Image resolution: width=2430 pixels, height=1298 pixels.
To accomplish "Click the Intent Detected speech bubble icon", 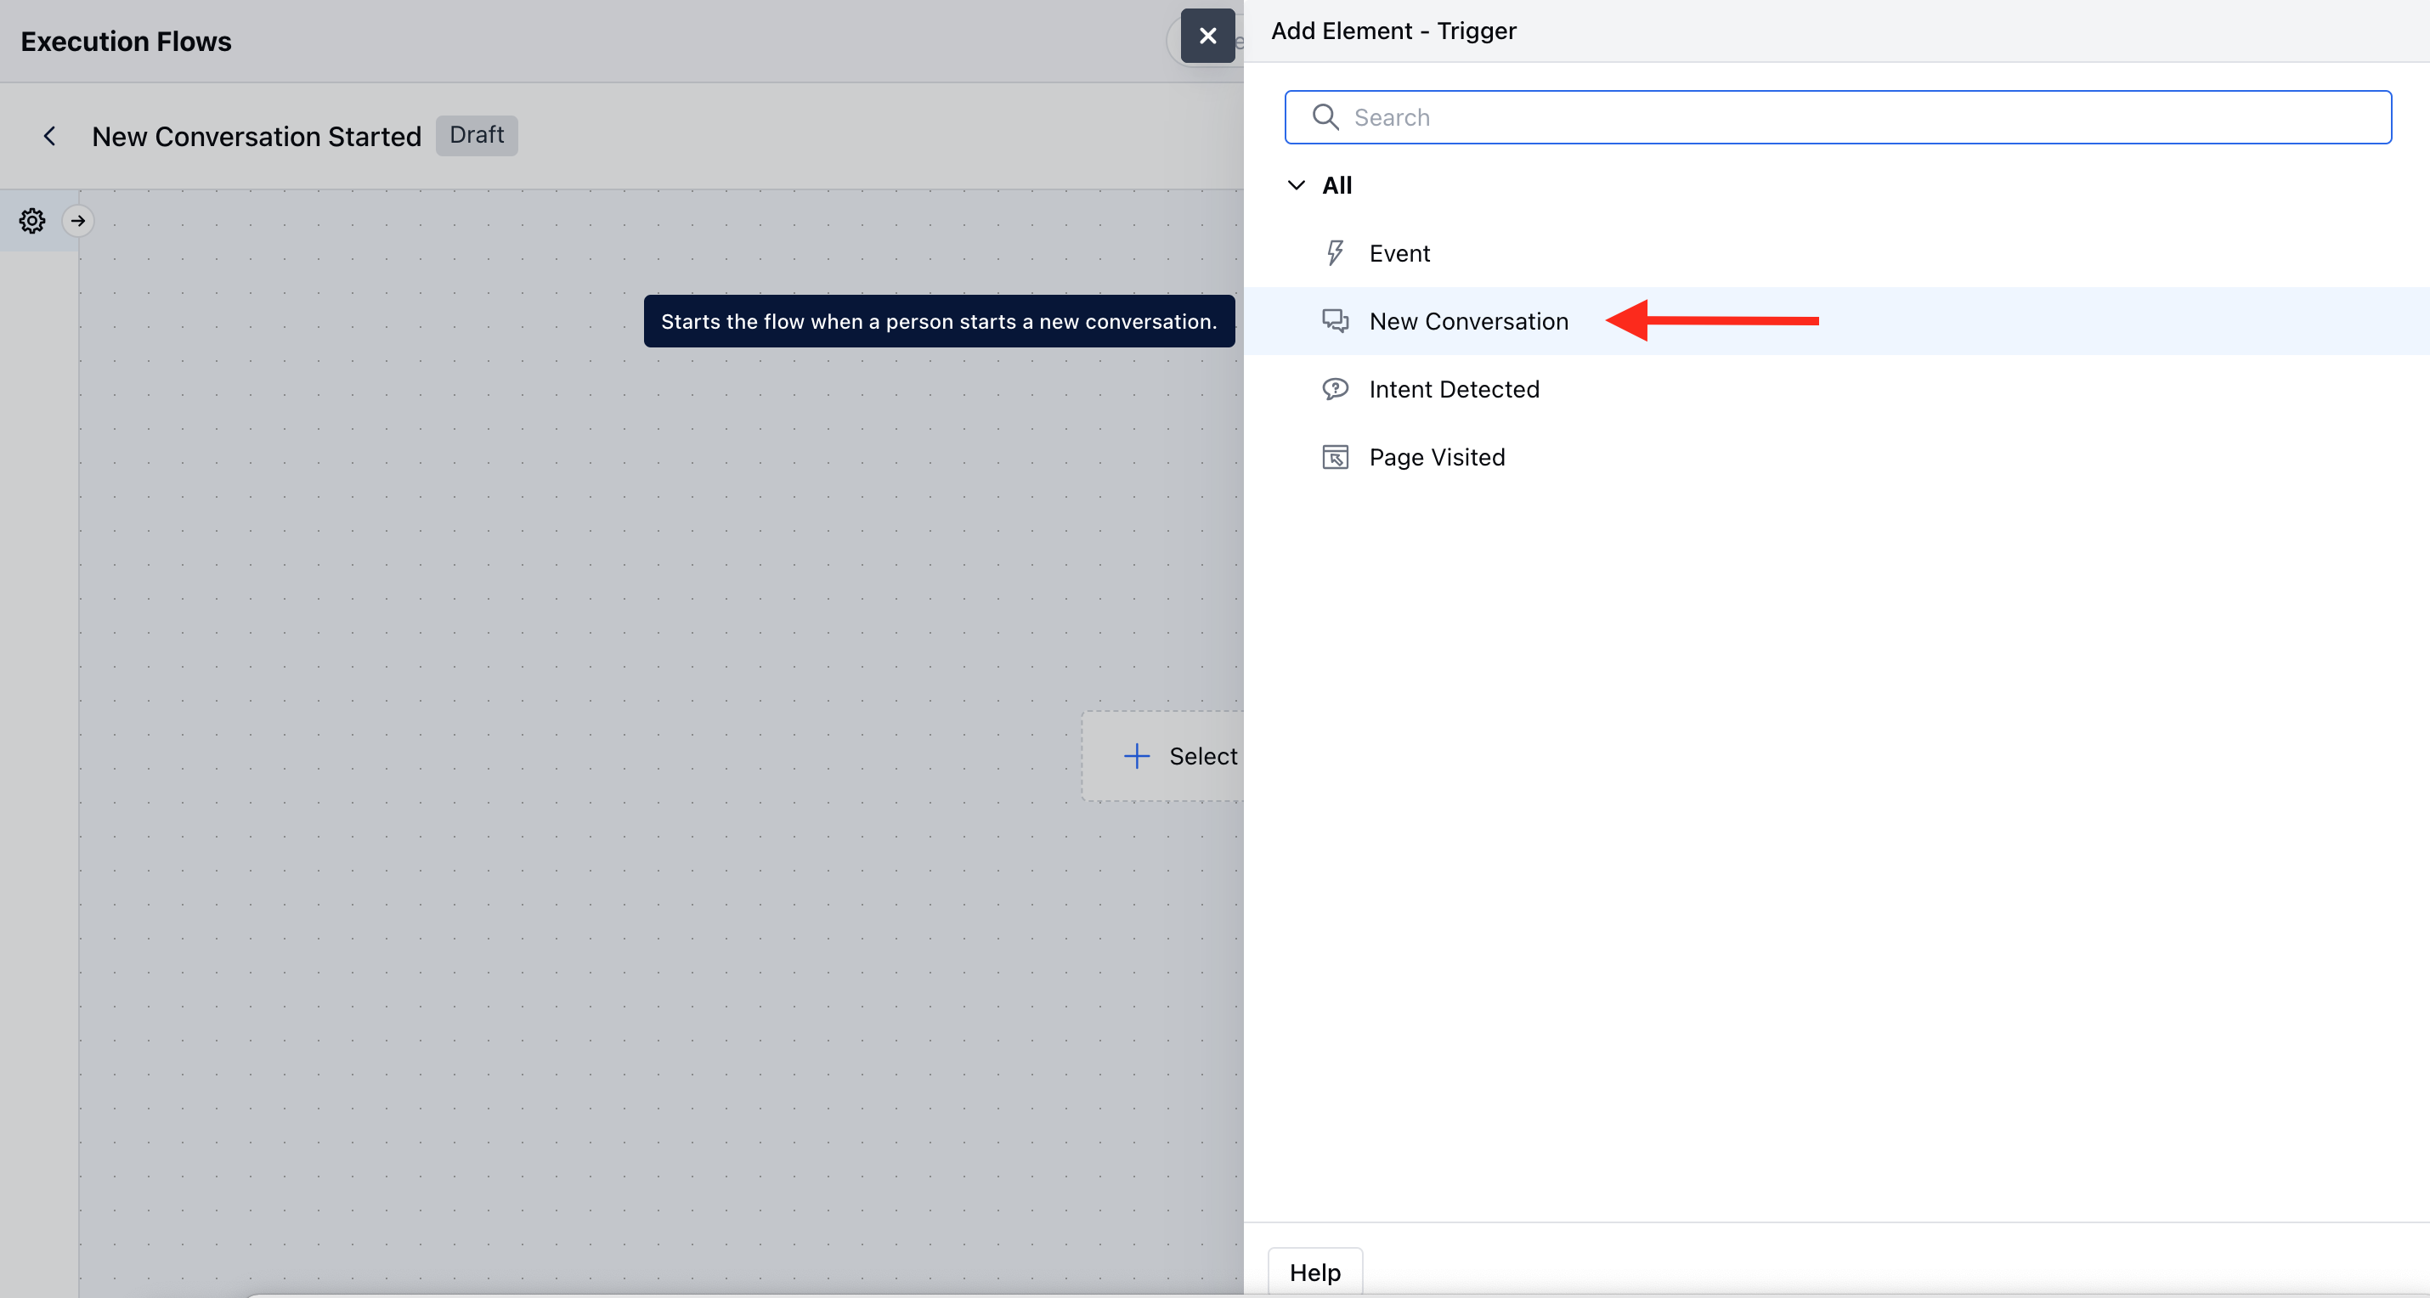I will click(1335, 389).
